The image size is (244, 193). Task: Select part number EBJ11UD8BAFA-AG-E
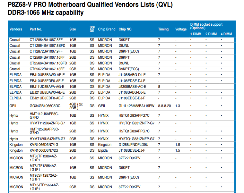[x=47, y=87]
